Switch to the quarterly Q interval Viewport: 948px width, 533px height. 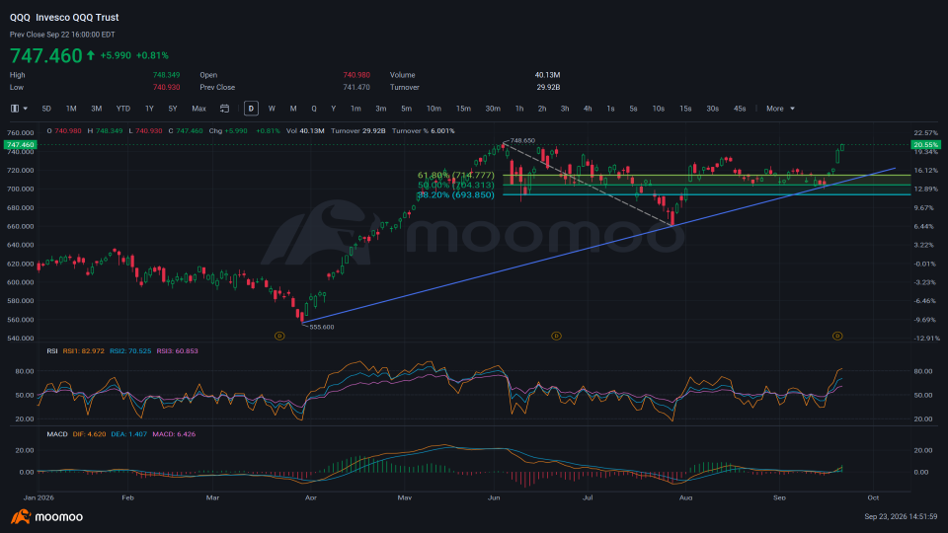click(x=314, y=109)
